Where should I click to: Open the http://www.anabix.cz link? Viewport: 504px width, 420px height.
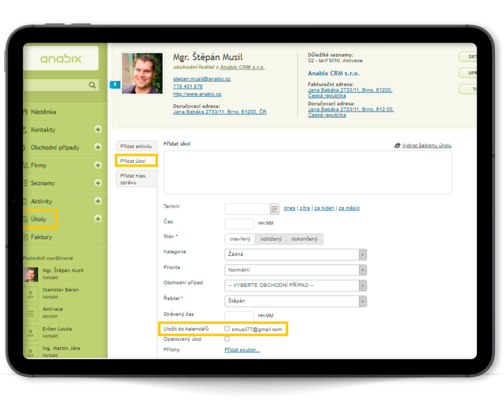(197, 94)
